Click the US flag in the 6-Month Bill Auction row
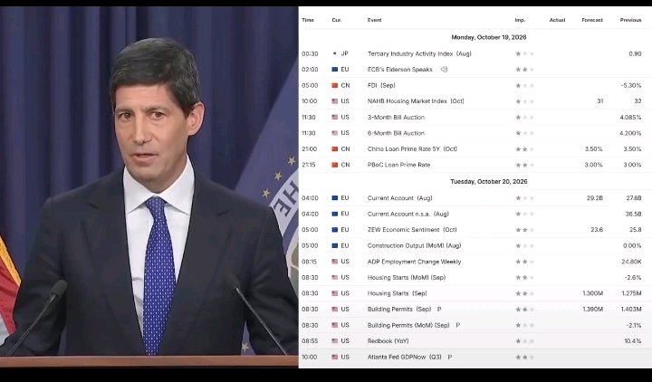 (335, 133)
